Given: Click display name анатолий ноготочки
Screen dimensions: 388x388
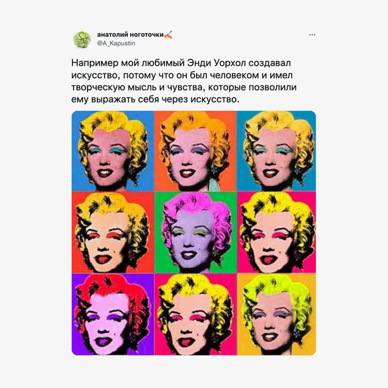Looking at the screenshot, I should (130, 35).
